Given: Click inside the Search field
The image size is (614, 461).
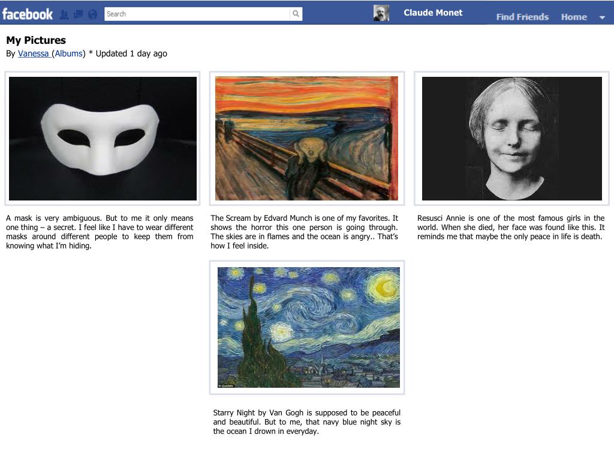Looking at the screenshot, I should point(197,14).
